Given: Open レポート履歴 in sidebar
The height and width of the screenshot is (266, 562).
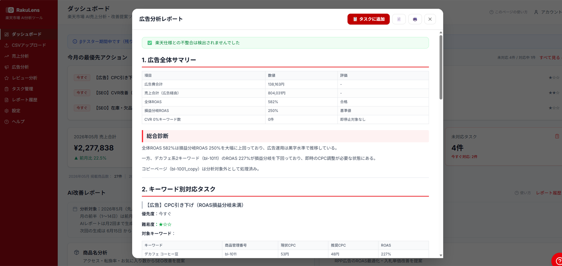Looking at the screenshot, I should tap(29, 100).
